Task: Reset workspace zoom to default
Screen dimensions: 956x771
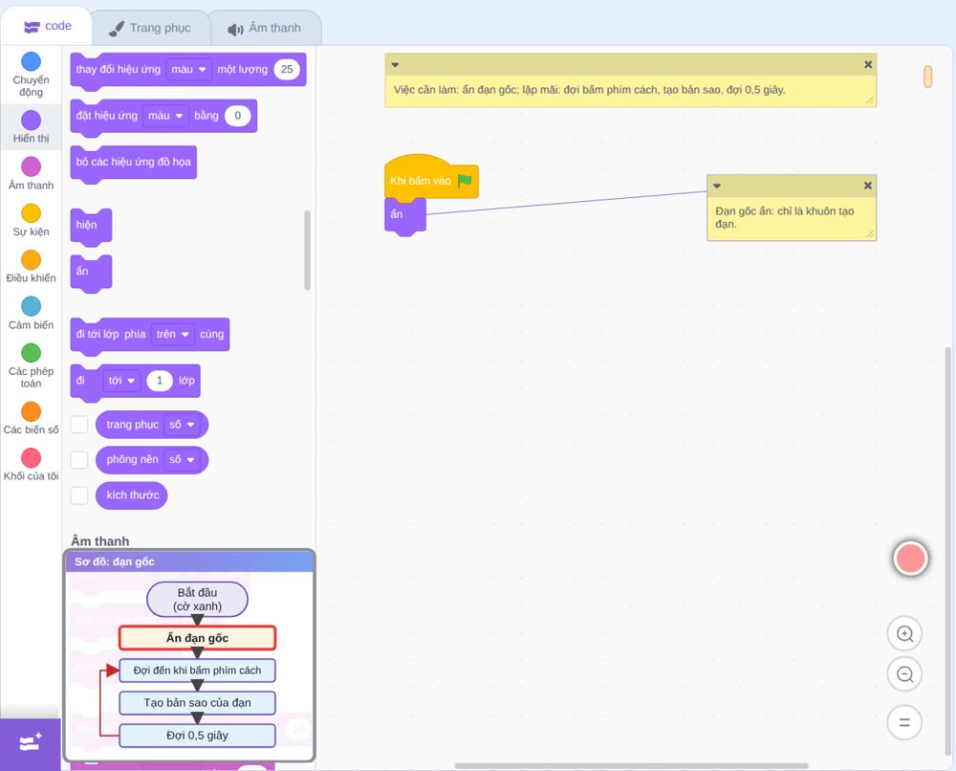Action: coord(904,723)
